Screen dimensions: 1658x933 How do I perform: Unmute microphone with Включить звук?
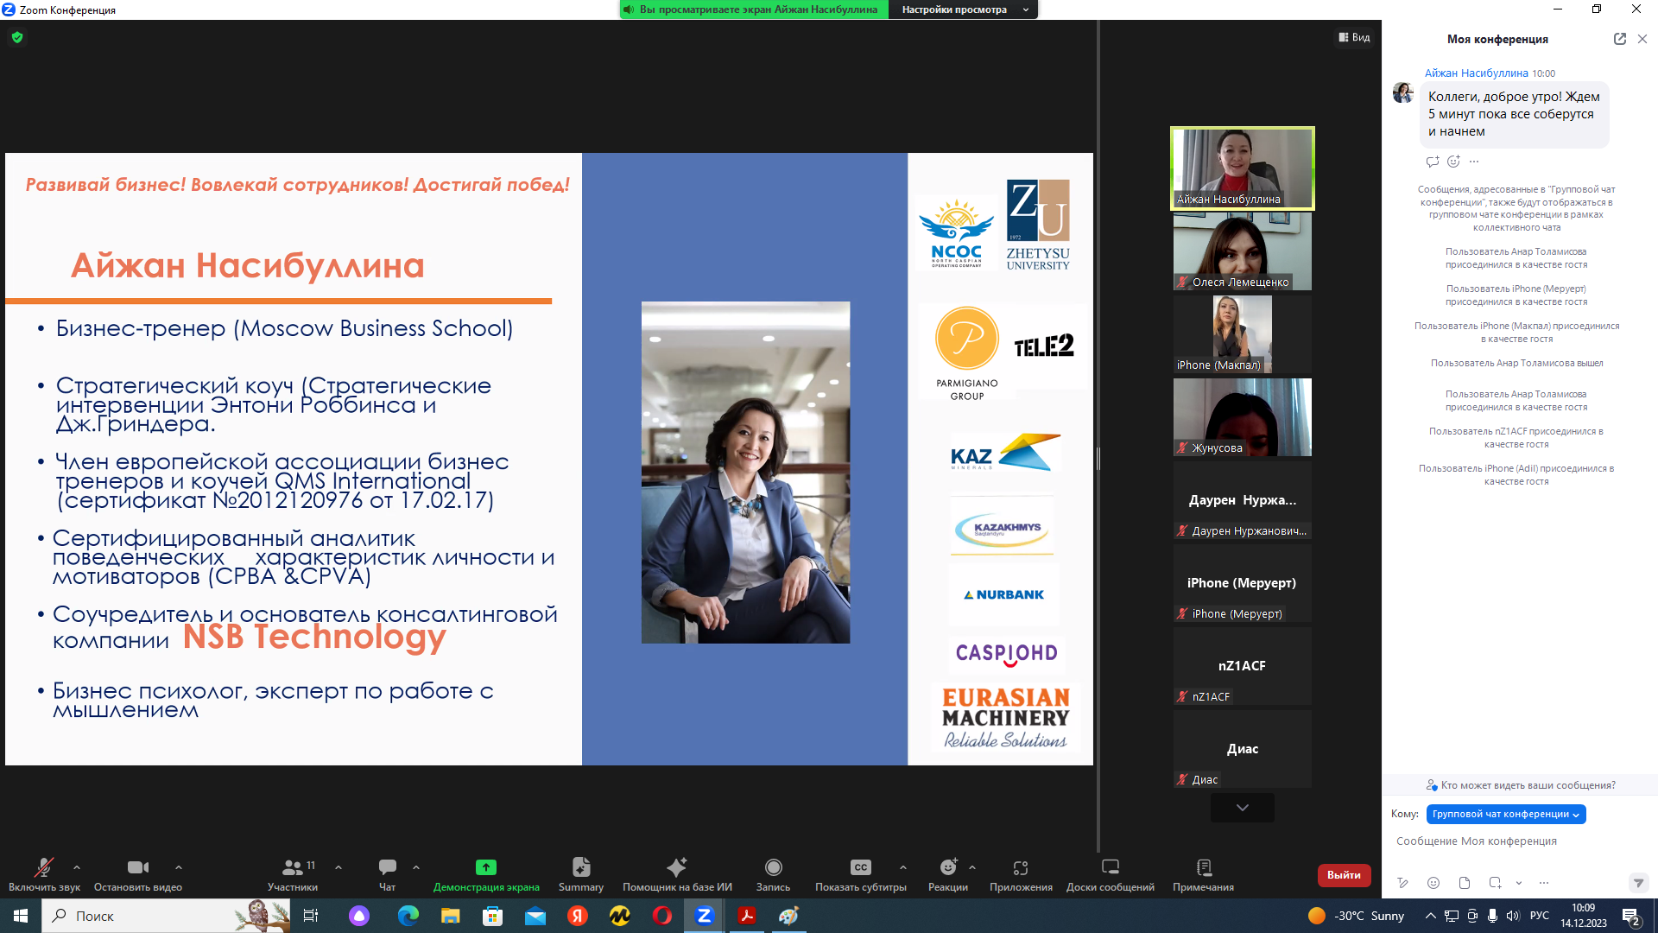coord(44,873)
